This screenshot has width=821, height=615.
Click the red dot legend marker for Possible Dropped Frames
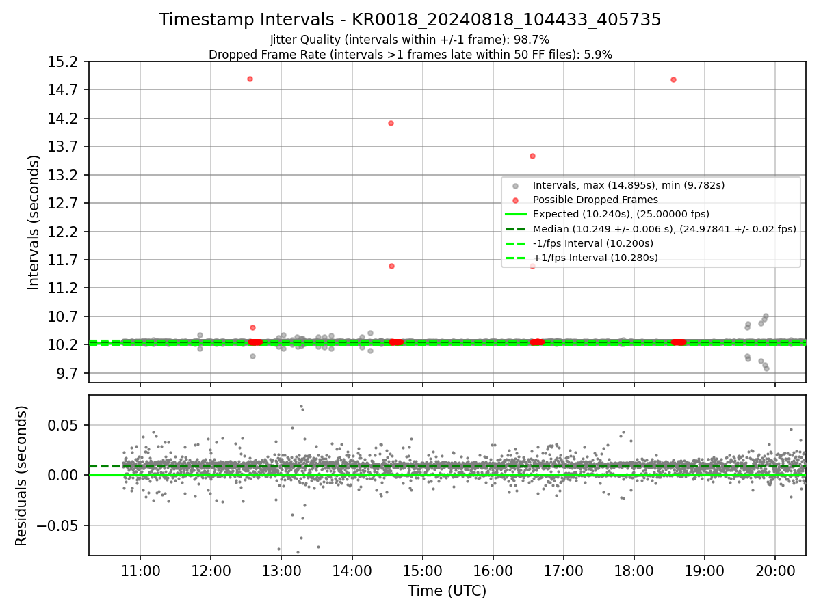516,200
